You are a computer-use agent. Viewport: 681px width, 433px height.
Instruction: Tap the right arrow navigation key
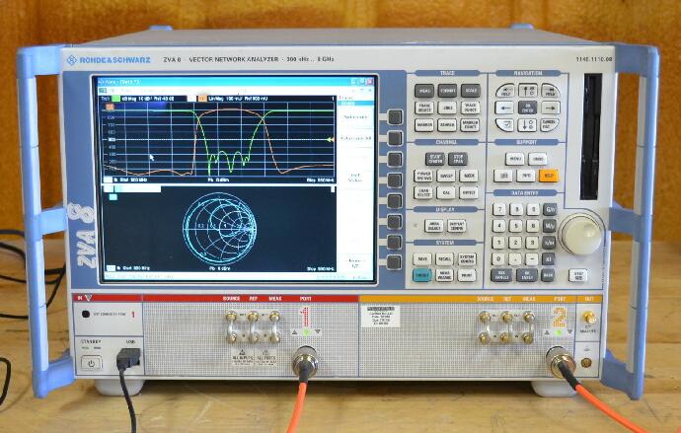[x=551, y=108]
